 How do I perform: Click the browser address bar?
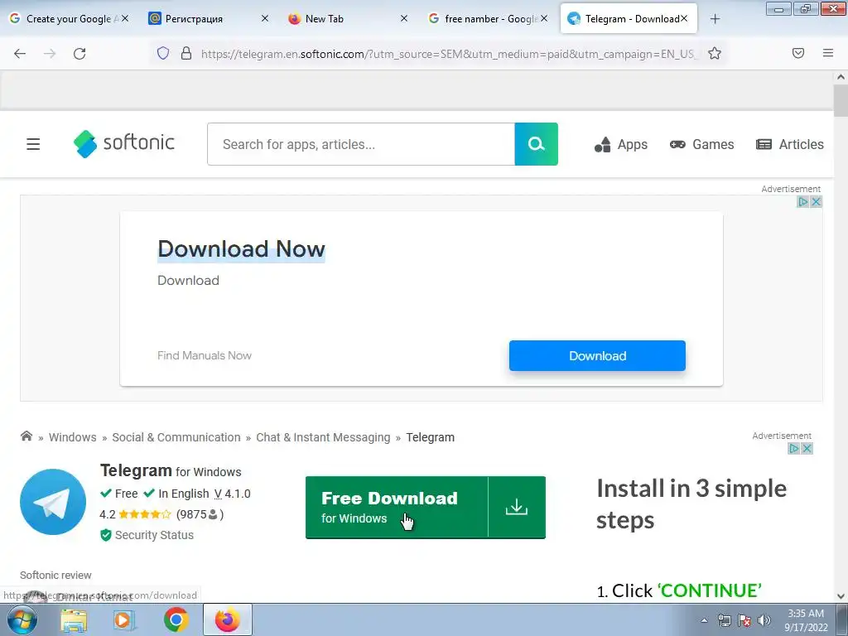click(x=448, y=54)
